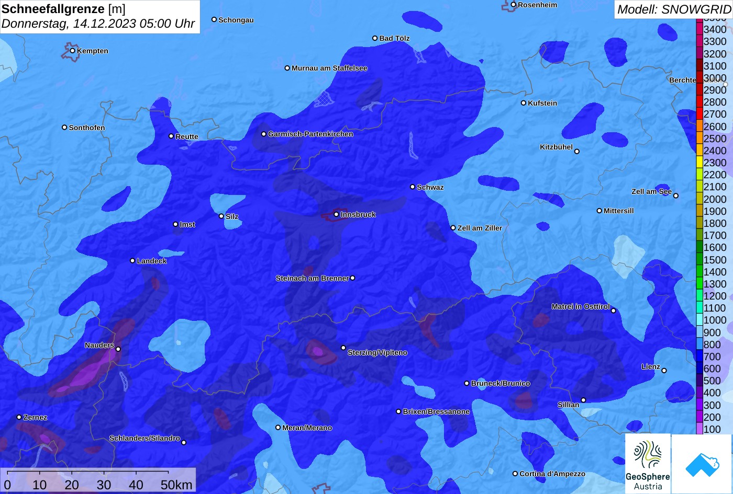Select the purple 100 legend color swatch
Screen dimensions: 733x494
(x=699, y=429)
